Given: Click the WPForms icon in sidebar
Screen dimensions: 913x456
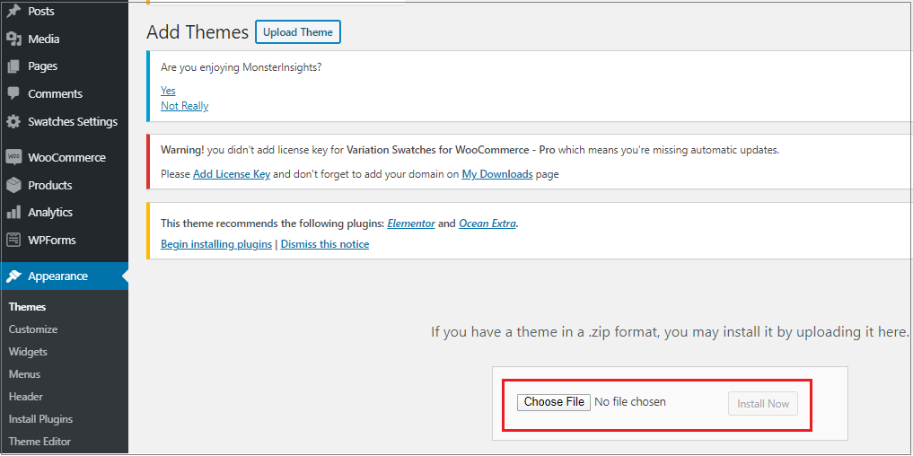Looking at the screenshot, I should (13, 240).
